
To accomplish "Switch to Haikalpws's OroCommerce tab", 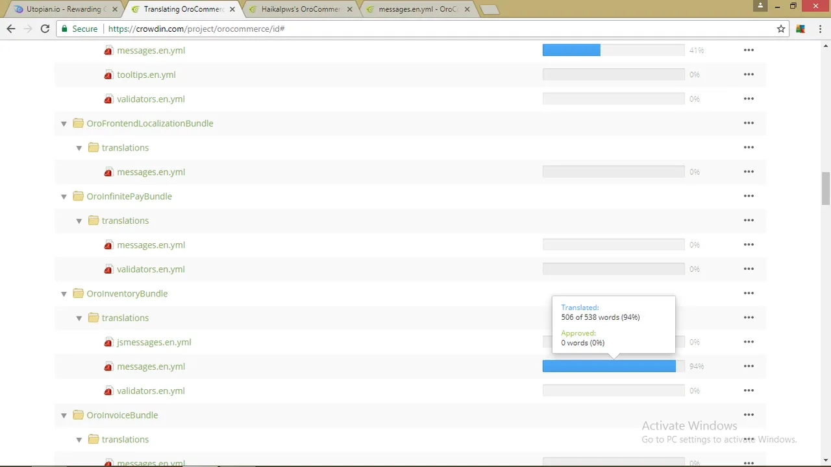I will point(300,9).
